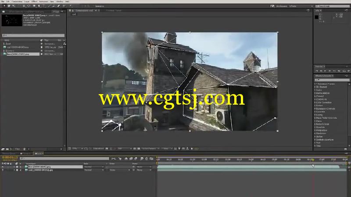Open layer 1 Normal blending mode dropdown
This screenshot has width=351, height=197.
94,167
